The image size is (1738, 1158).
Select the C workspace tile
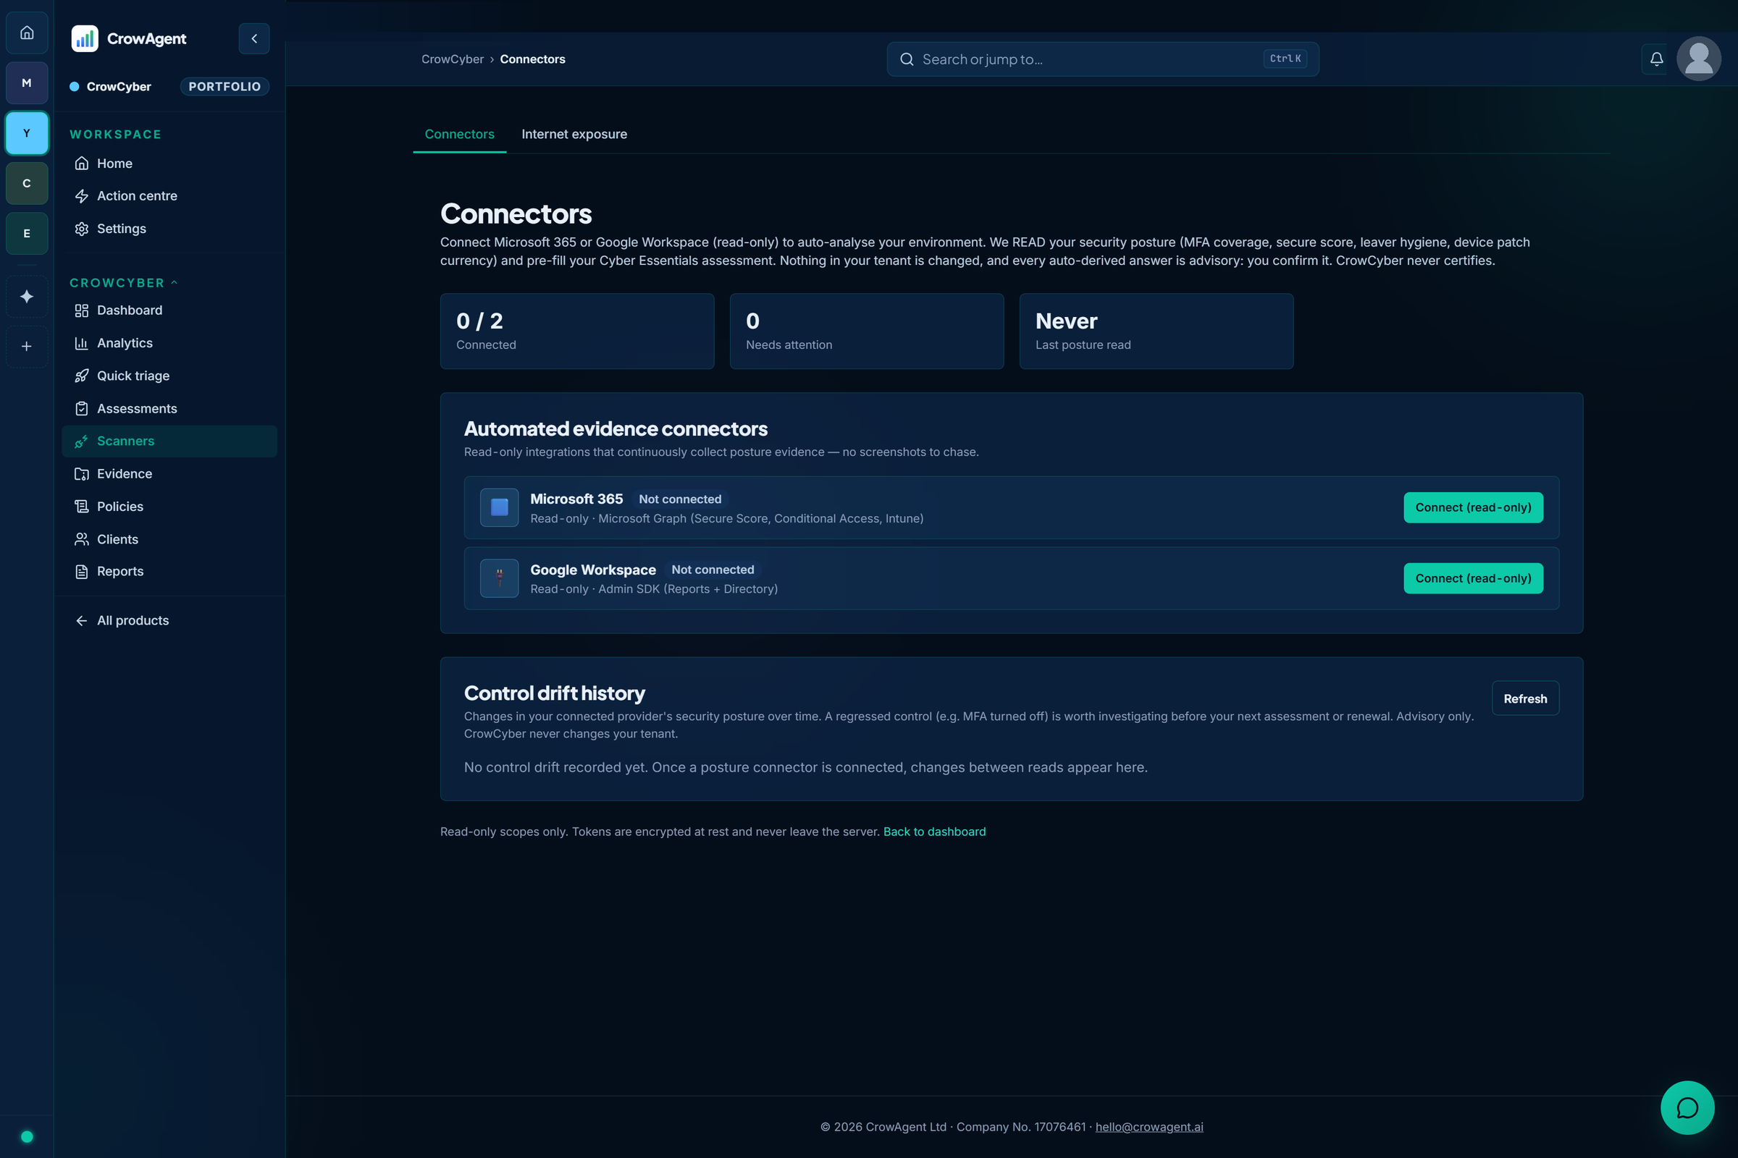point(27,183)
